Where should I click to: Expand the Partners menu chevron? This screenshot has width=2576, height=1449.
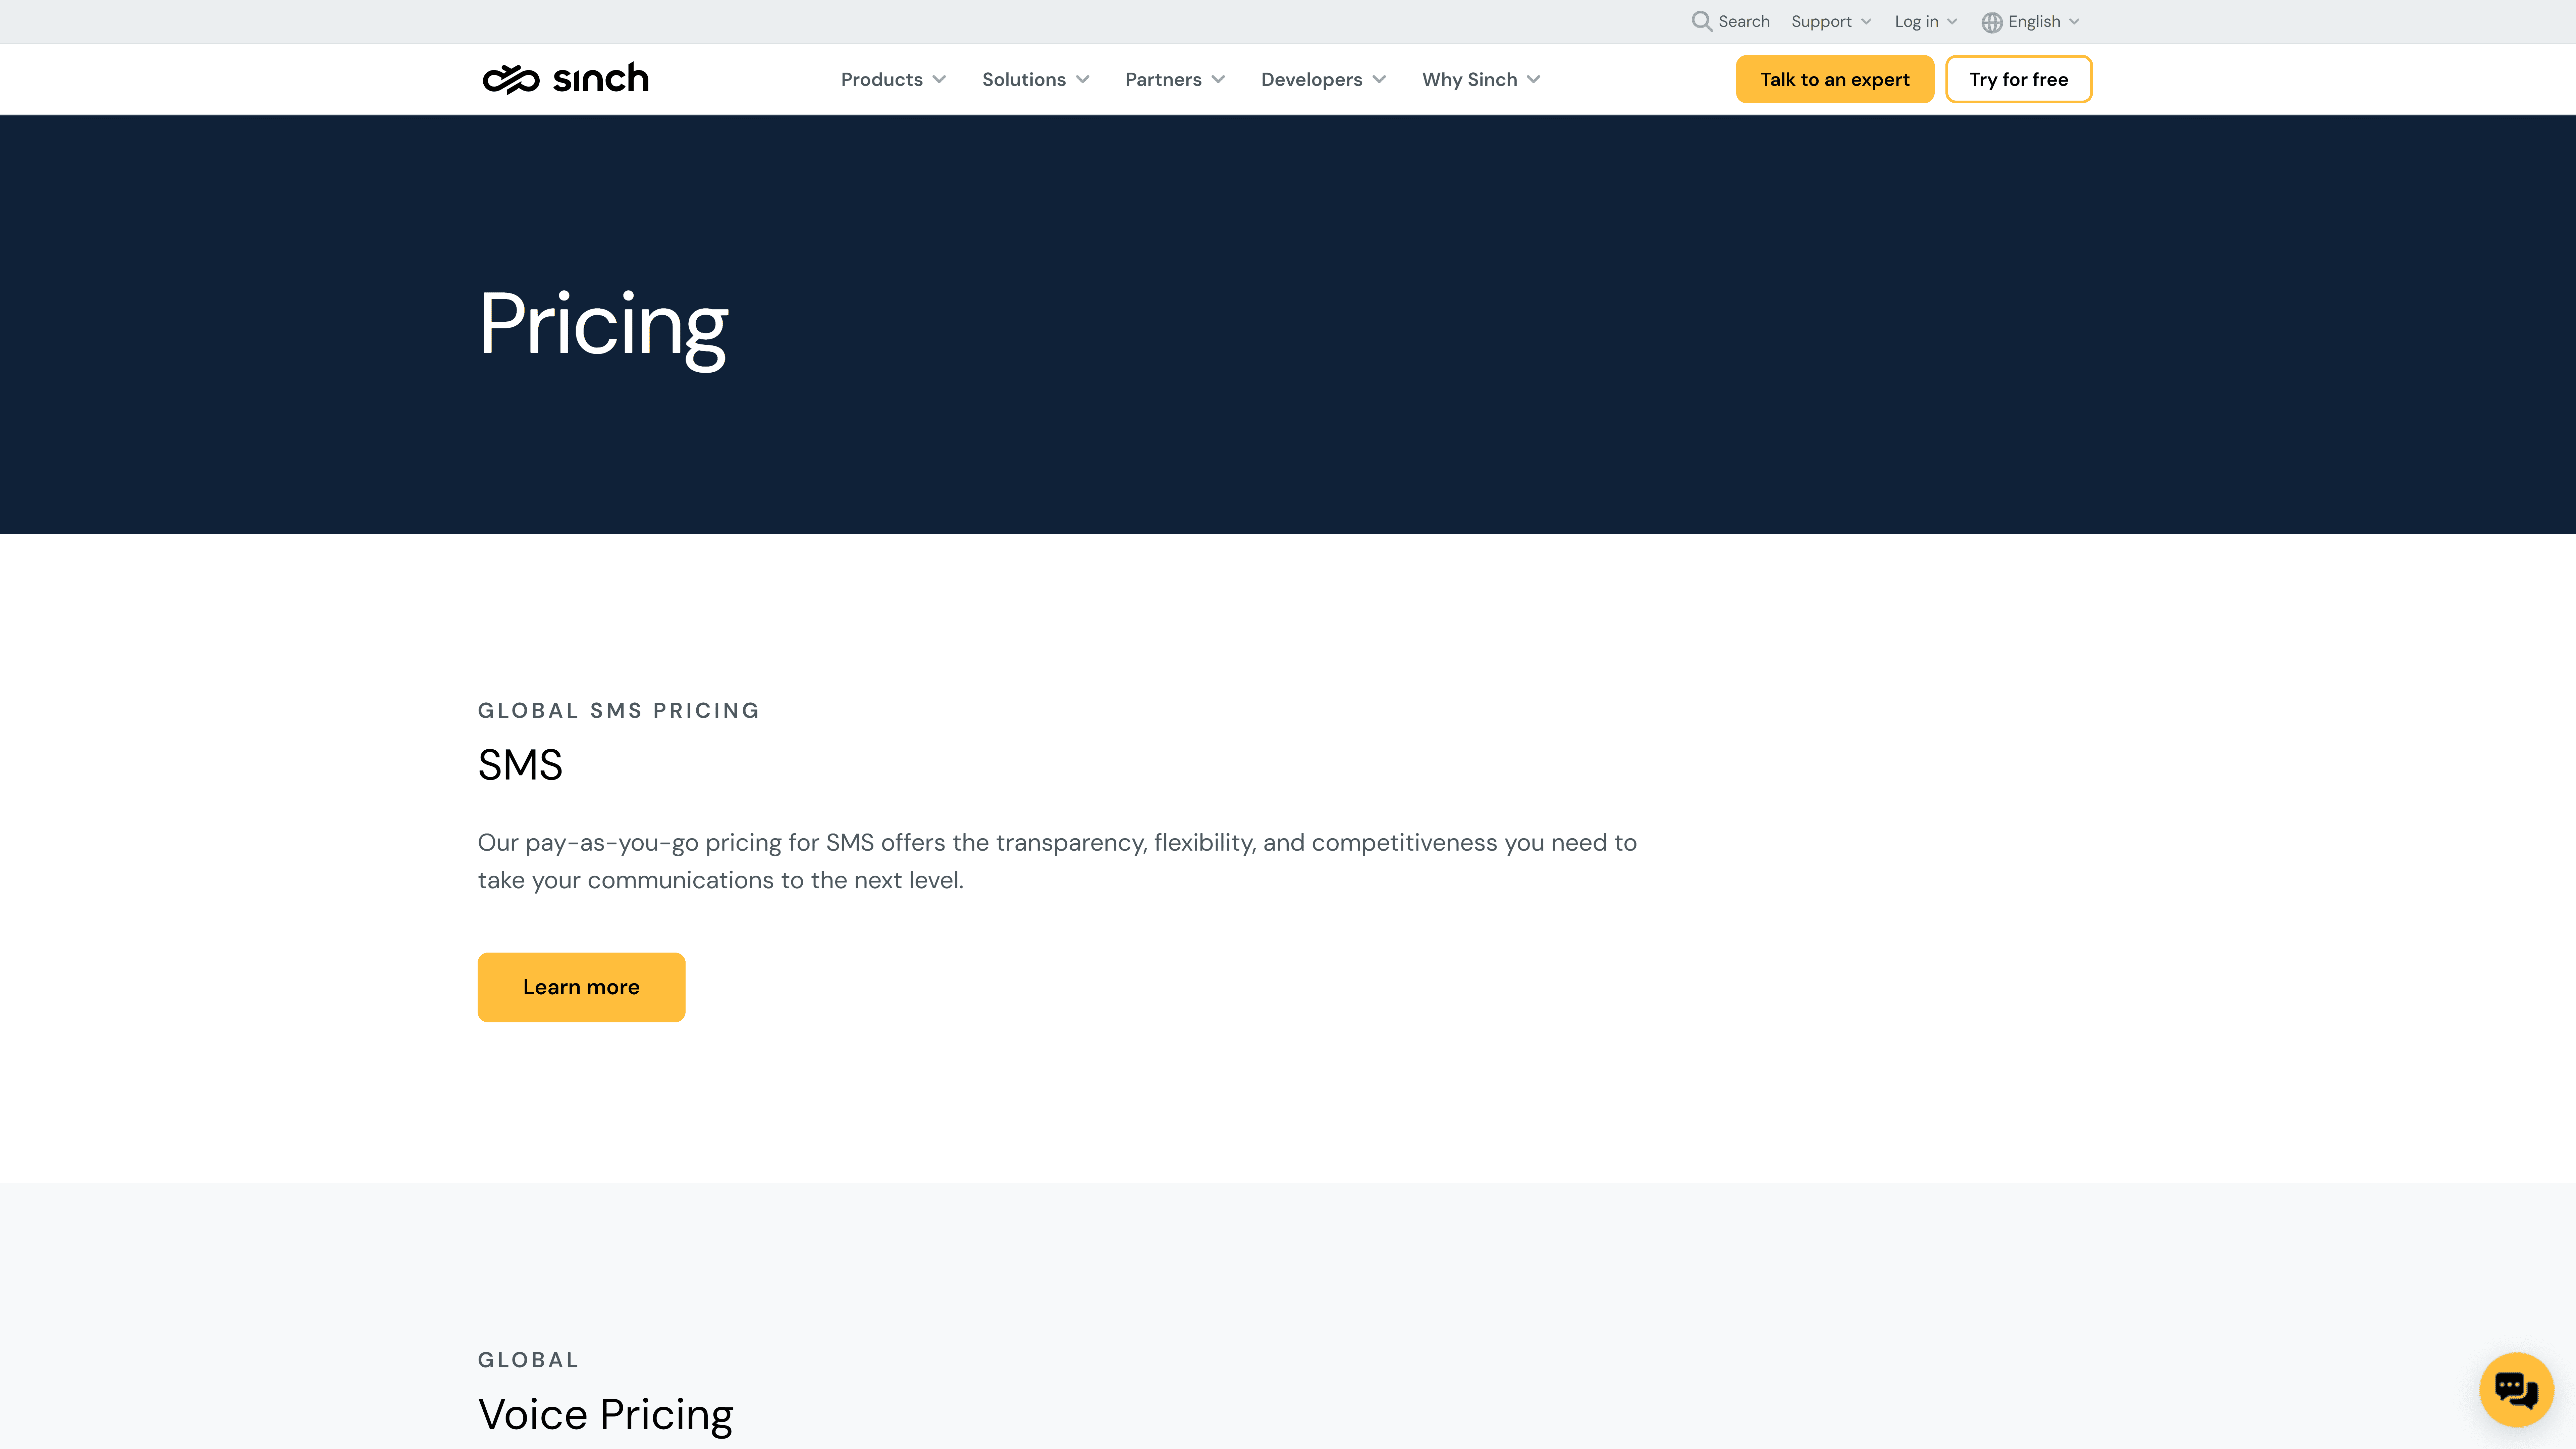click(x=1218, y=79)
